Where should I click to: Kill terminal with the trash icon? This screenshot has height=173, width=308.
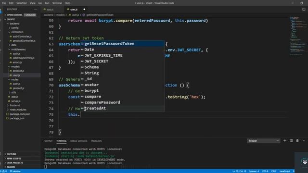tap(297, 141)
